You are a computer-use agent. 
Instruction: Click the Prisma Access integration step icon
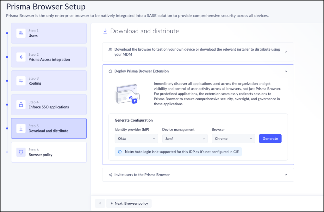[x=21, y=57]
